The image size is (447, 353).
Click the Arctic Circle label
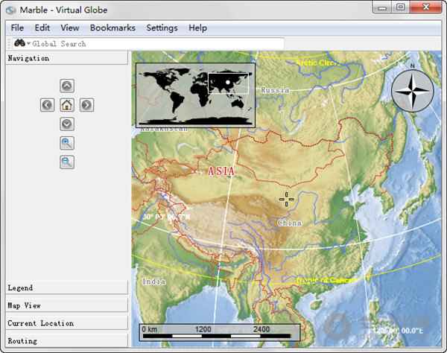click(x=318, y=63)
